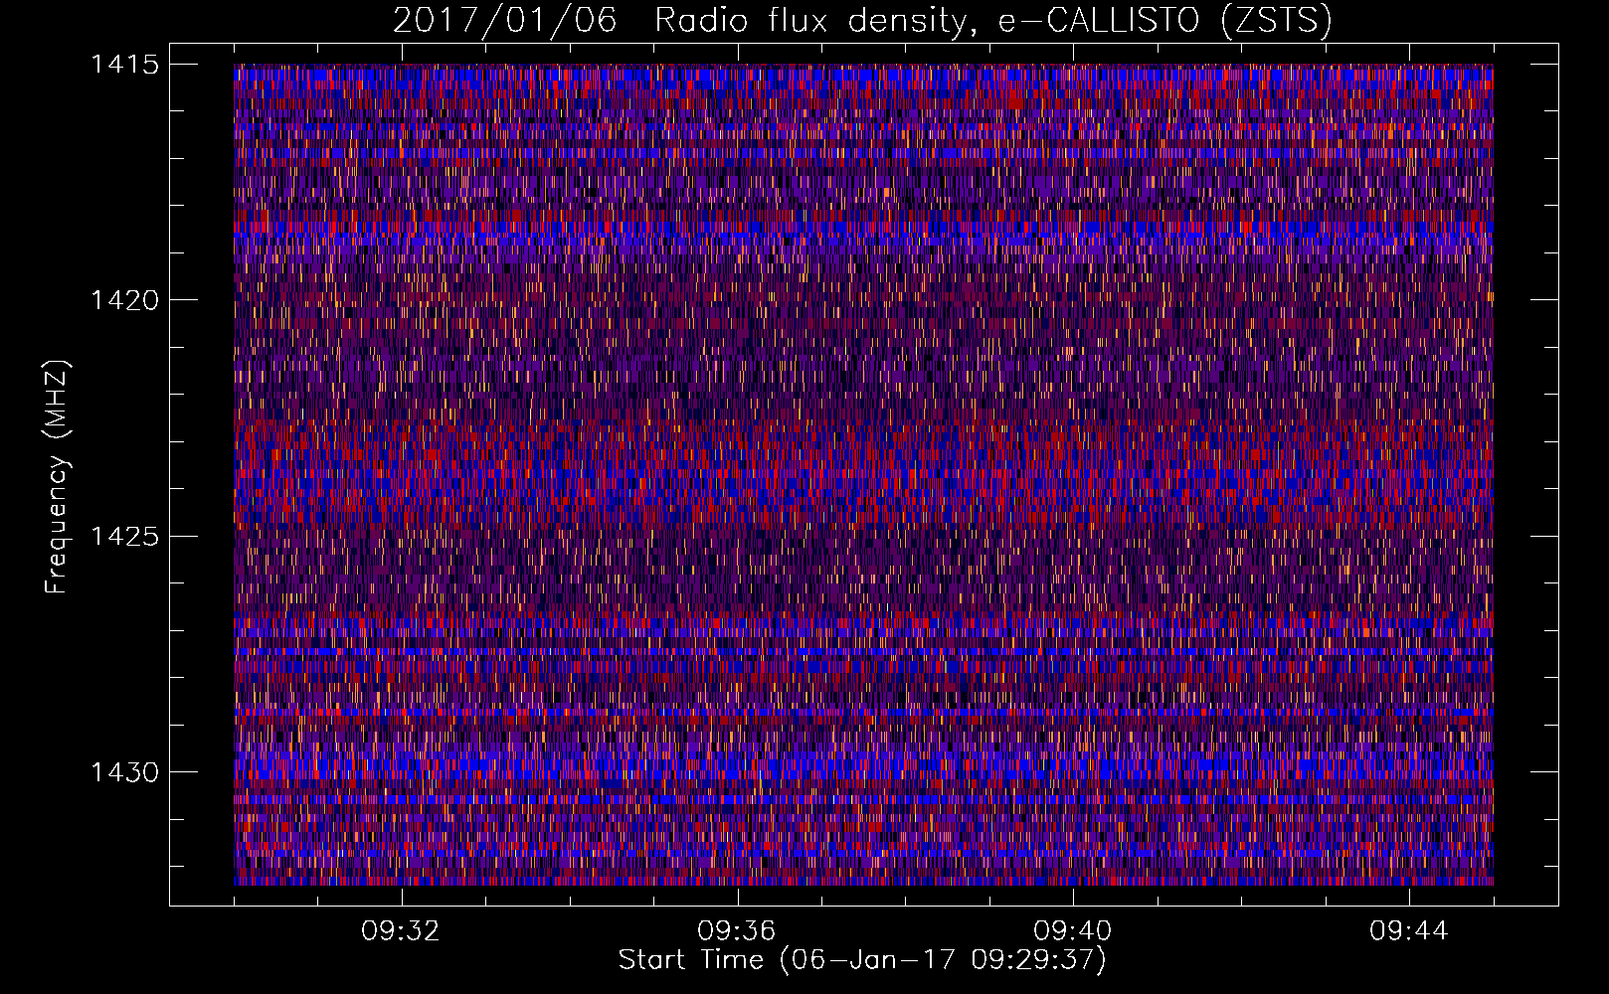Select the 1415 frequency axis label
This screenshot has height=994, width=1609.
click(x=124, y=65)
